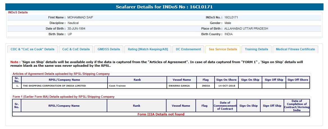This screenshot has height=129, width=328.
Task: Click the Sea Service Details tab
Action: 223,49
